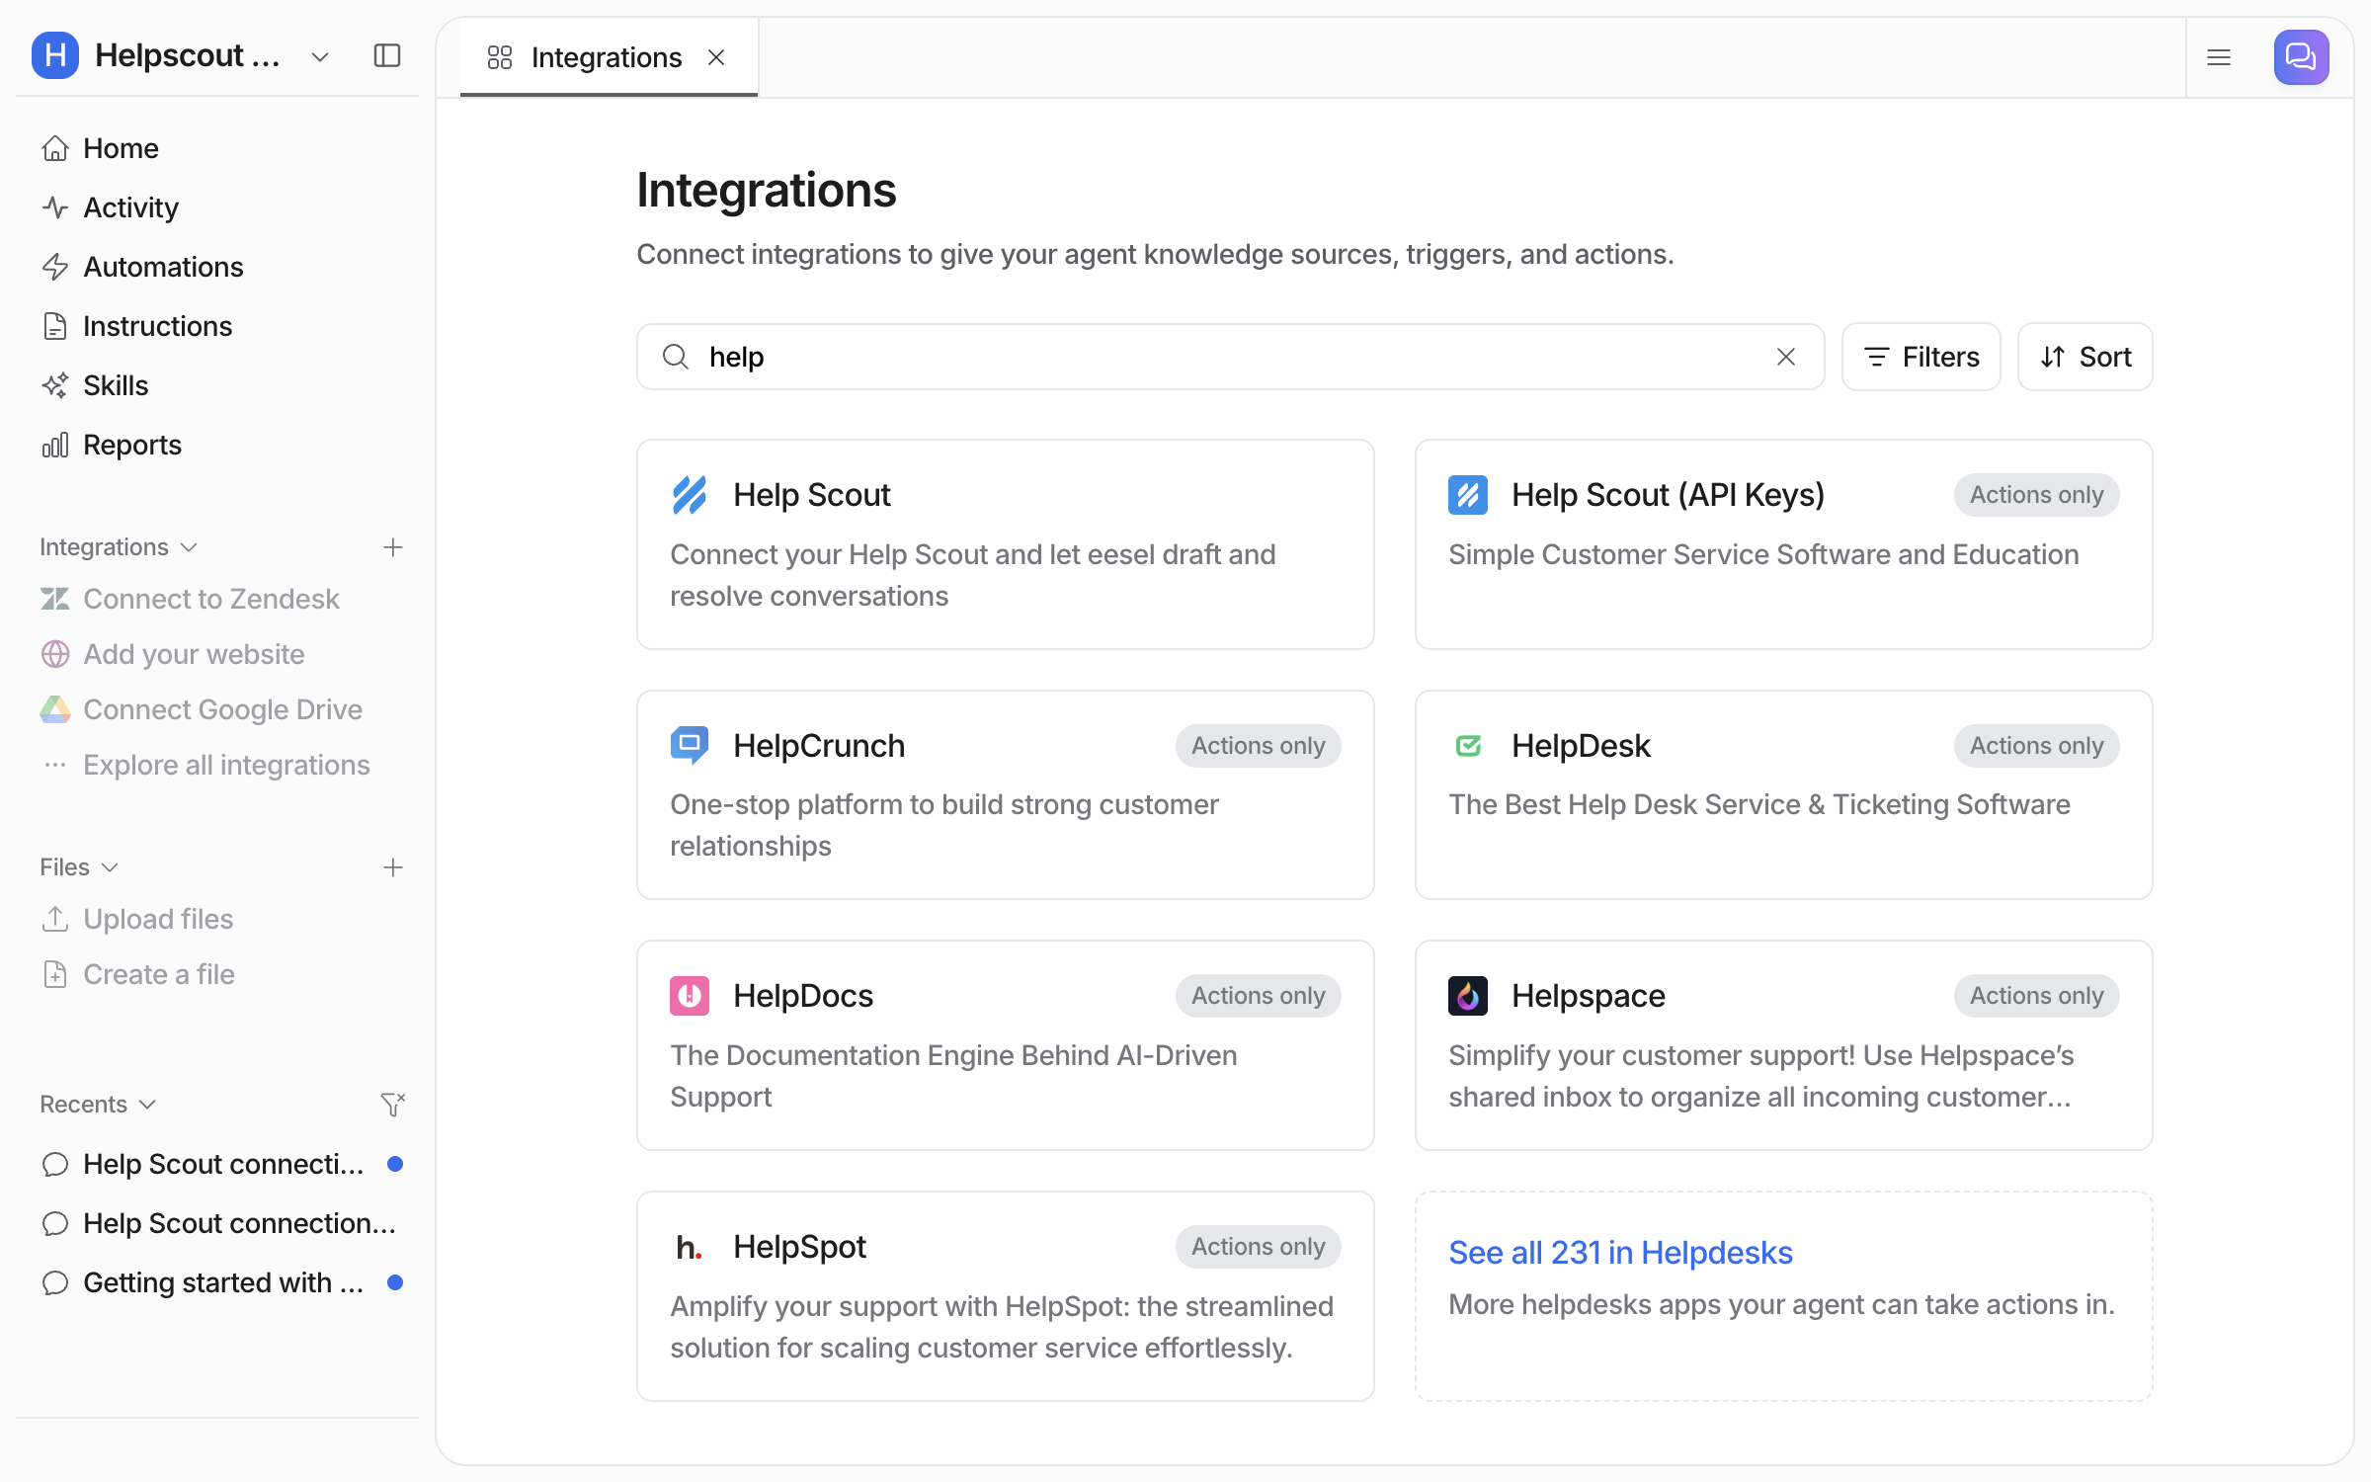Add a new integration with plus icon
This screenshot has width=2371, height=1482.
point(393,547)
